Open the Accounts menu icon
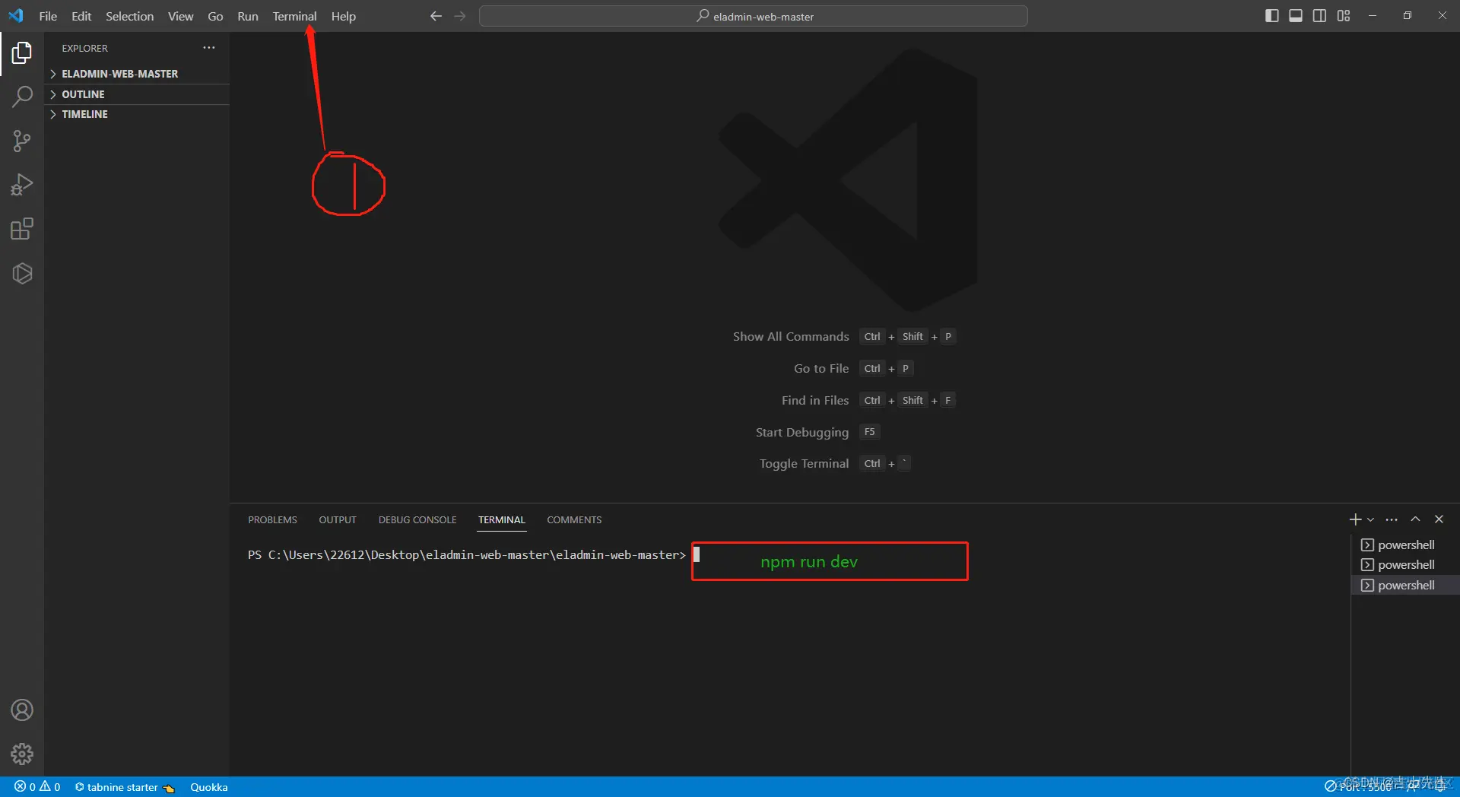Image resolution: width=1460 pixels, height=797 pixels. [22, 710]
